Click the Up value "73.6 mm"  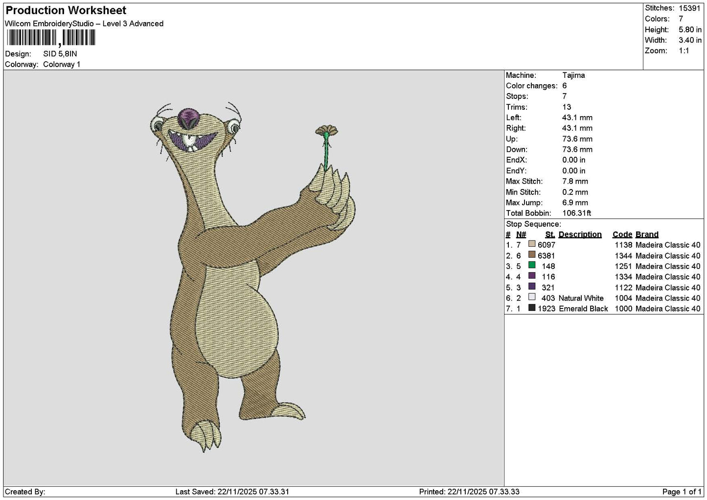577,139
